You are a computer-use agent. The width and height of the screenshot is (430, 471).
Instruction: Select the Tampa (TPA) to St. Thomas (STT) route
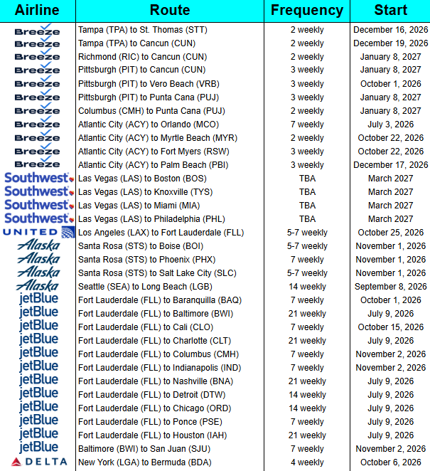click(143, 30)
